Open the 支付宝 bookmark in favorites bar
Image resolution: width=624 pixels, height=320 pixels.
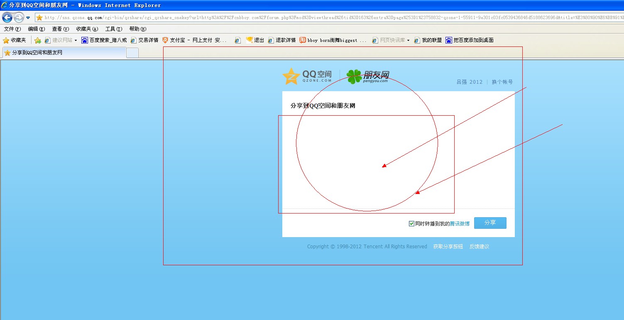[x=194, y=40]
